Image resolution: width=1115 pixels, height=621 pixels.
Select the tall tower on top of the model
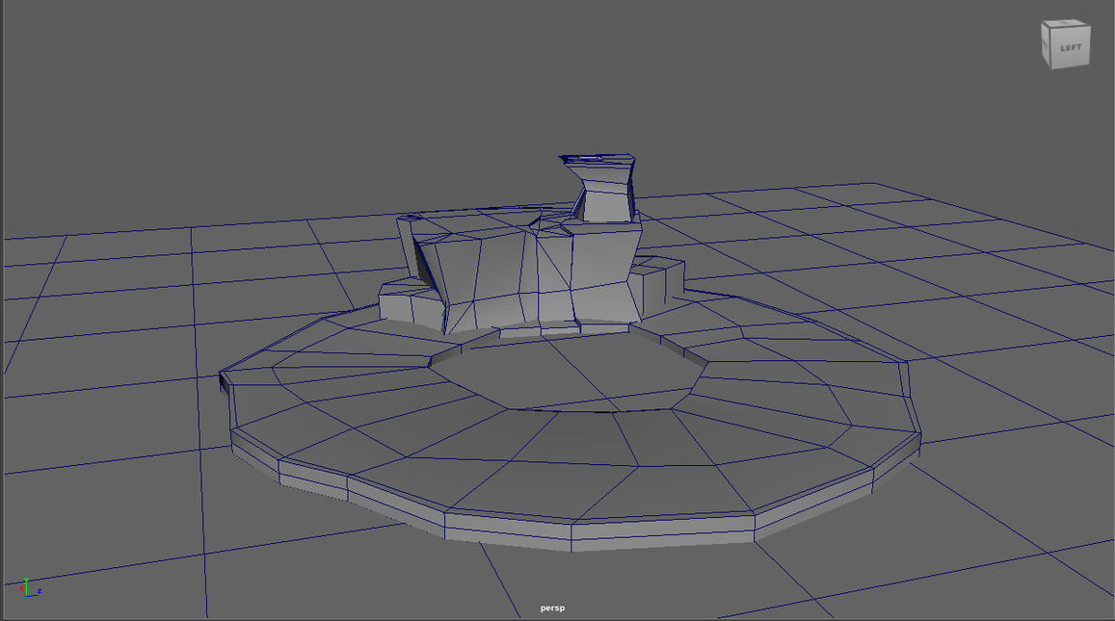[607, 204]
